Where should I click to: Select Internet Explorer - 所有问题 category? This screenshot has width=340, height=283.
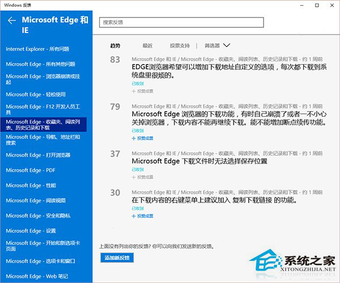(x=37, y=49)
